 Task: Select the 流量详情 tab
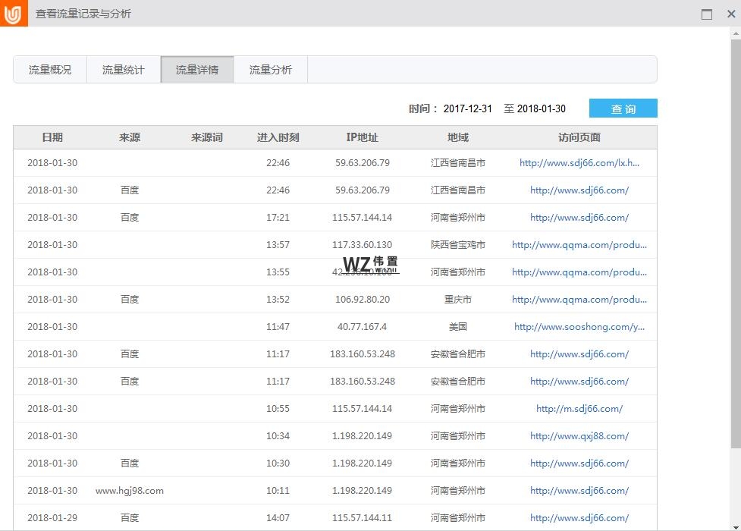[197, 70]
